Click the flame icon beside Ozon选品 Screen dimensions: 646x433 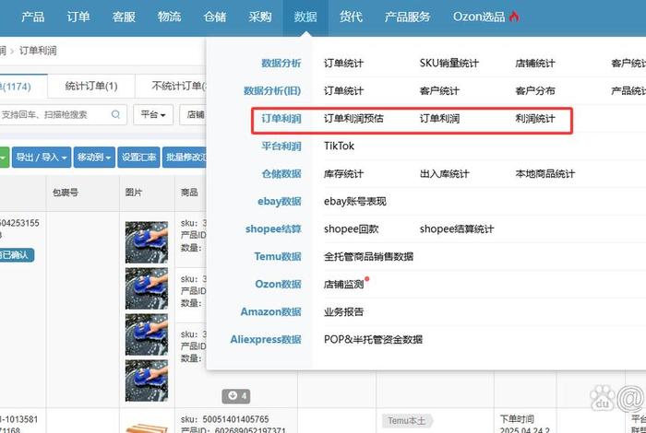[x=514, y=17]
